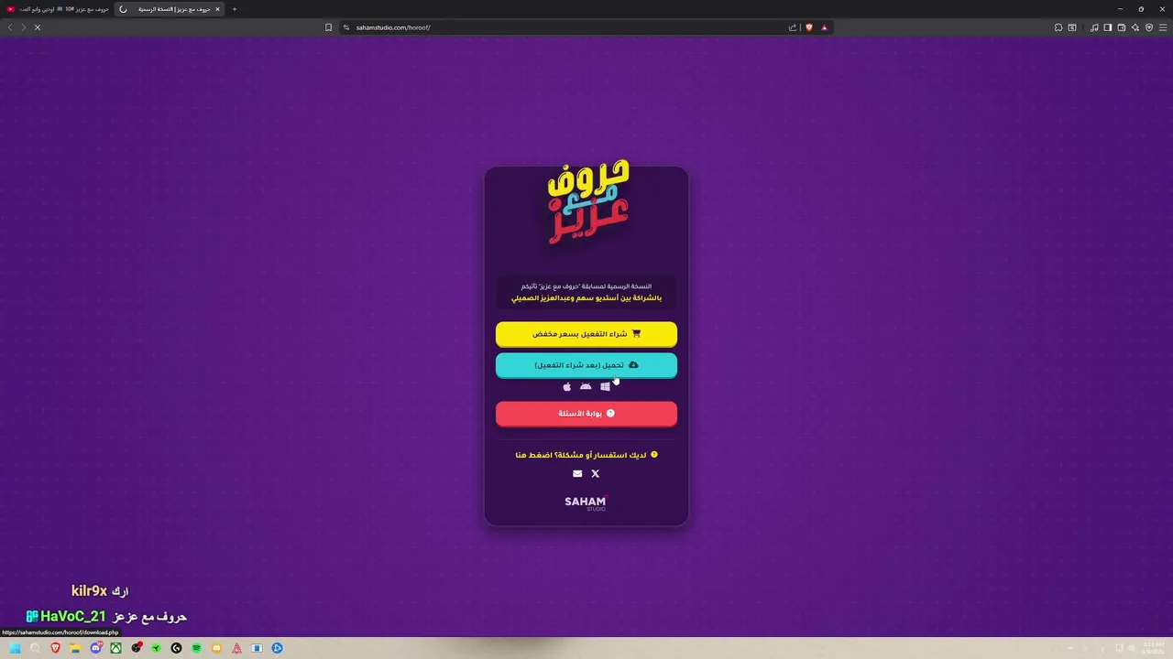
Task: Click the share page icon
Action: (x=793, y=27)
